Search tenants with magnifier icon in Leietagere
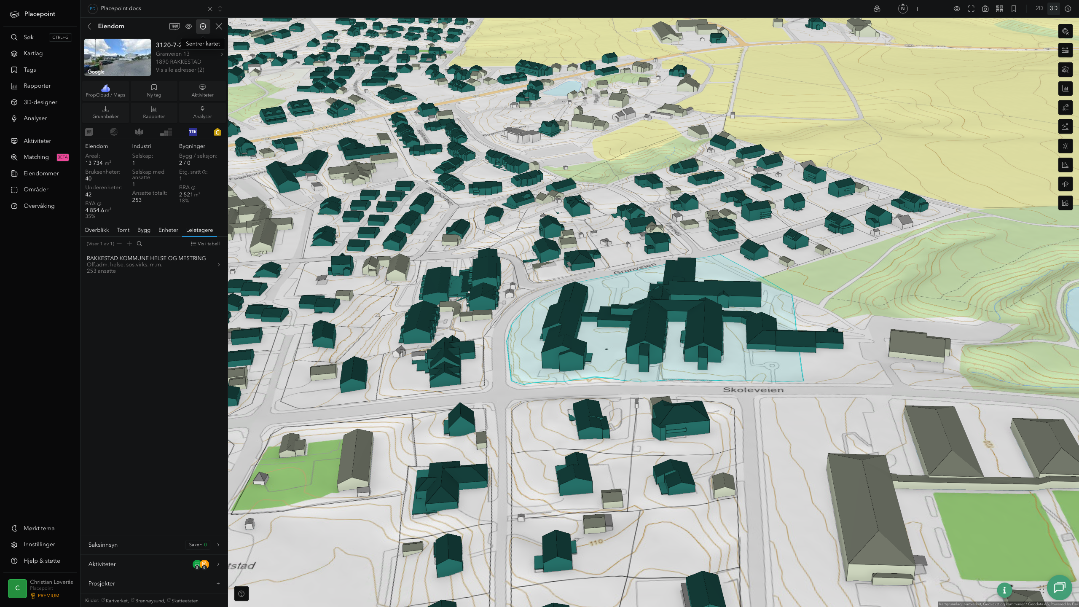1079x607 pixels. click(x=140, y=244)
